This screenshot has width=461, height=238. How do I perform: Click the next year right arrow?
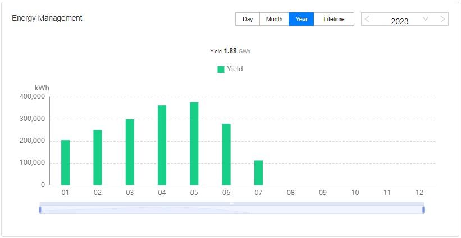click(442, 19)
